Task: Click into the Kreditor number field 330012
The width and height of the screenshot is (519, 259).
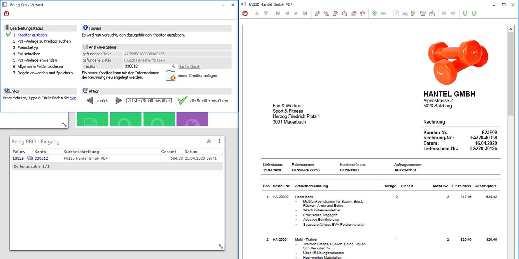Action: 147,66
